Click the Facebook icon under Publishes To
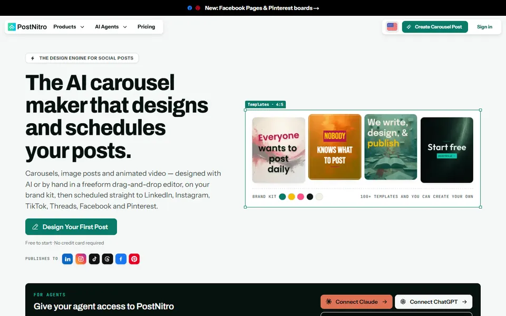The height and width of the screenshot is (316, 506). pyautogui.click(x=121, y=259)
